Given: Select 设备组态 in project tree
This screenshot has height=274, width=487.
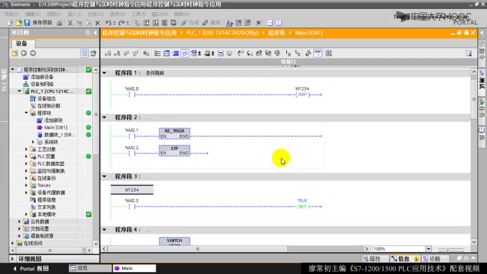Looking at the screenshot, I should [46, 98].
